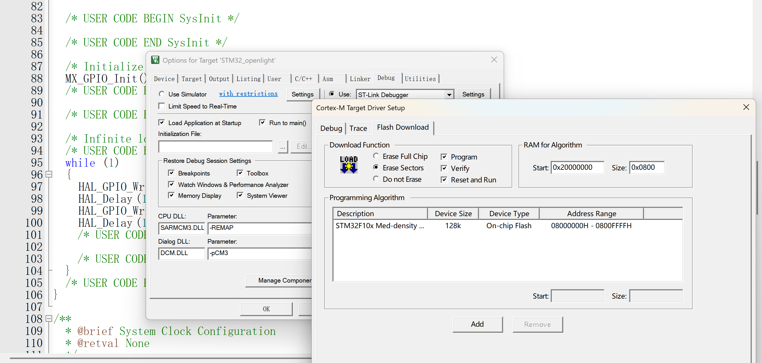Click '128k' device size cell
The height and width of the screenshot is (363, 762).
tap(453, 226)
